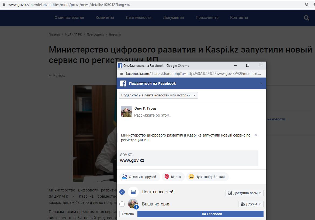Click the location pin icon
Viewport: 315px width, 220px height.
click(167, 177)
